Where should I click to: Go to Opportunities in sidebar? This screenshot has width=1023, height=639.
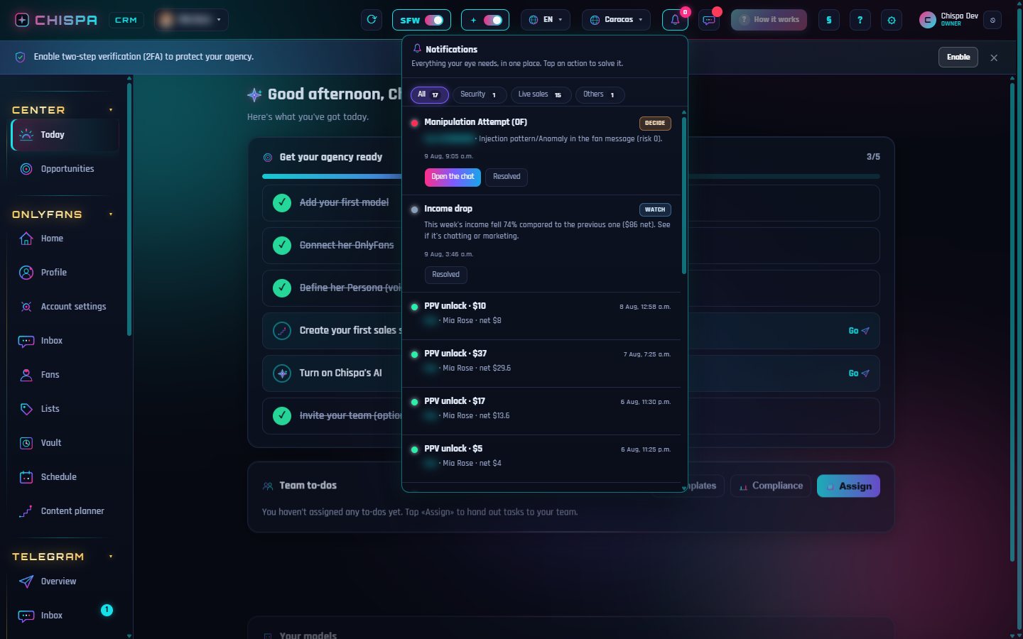tap(65, 169)
